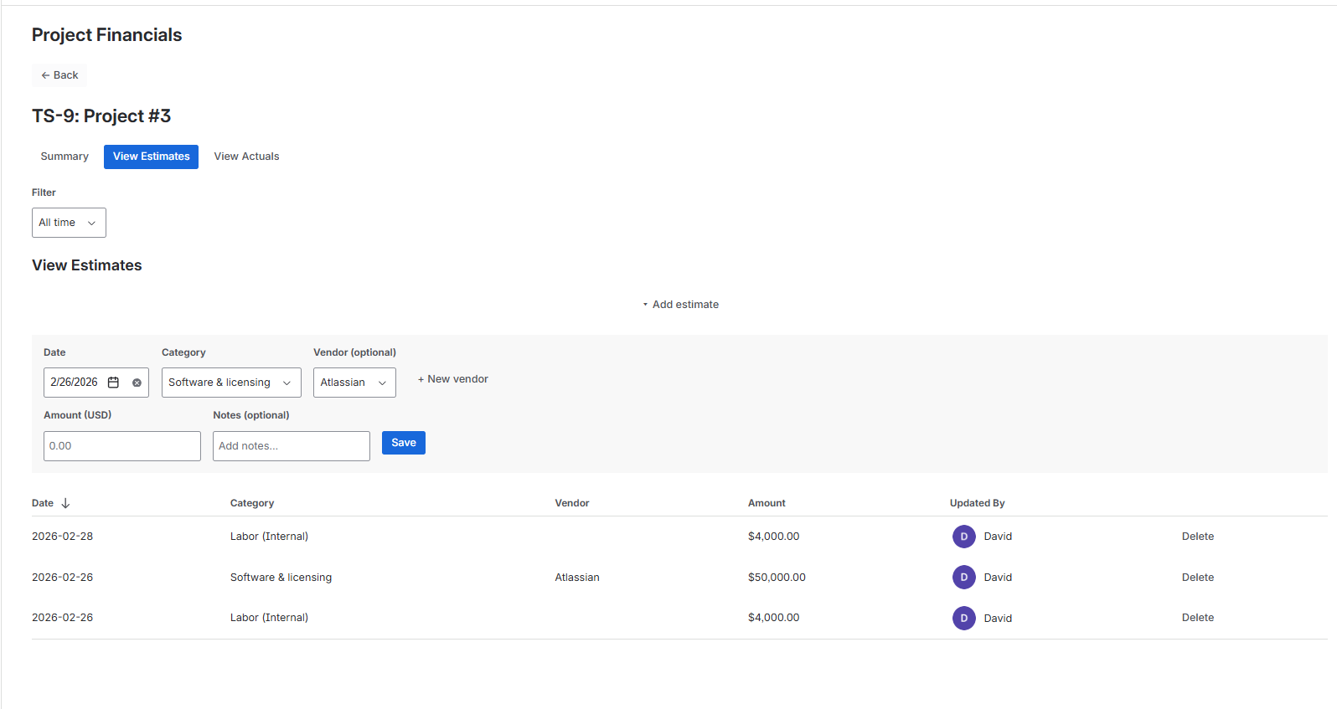Expand the Category dropdown
1337x709 pixels.
click(x=231, y=383)
